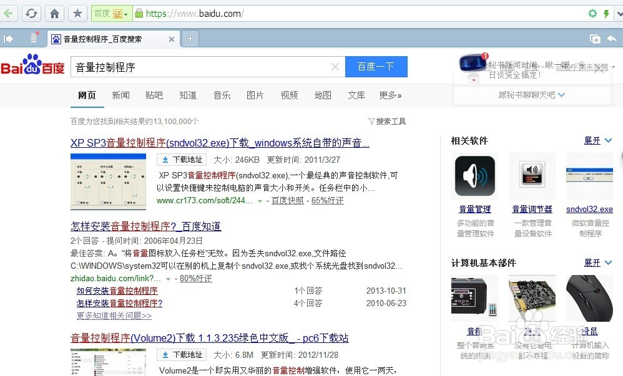
Task: Open 音量控制程序(Volume2)下载 pc6 result
Action: click(209, 338)
